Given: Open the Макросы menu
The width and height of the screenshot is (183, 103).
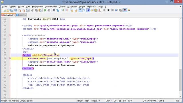Looking at the screenshot, I should [x=72, y=7].
